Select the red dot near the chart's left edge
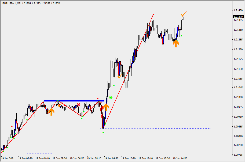This screenshot has width=245, height=162. 12,126
